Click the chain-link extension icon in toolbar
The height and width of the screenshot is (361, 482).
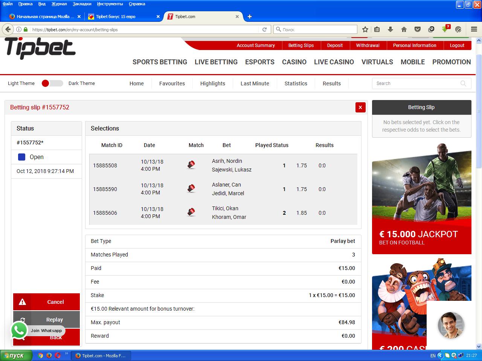pyautogui.click(x=431, y=29)
